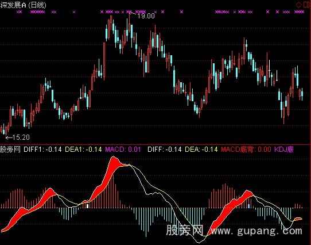Click the chart title 深发展A (日线)
Screen dimensions: 311x245
pos(23,5)
